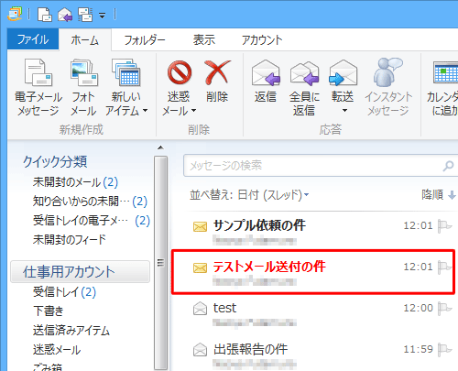The height and width of the screenshot is (371, 458).
Task: Open the 迷惑メール dropdown button
Action: (x=179, y=88)
